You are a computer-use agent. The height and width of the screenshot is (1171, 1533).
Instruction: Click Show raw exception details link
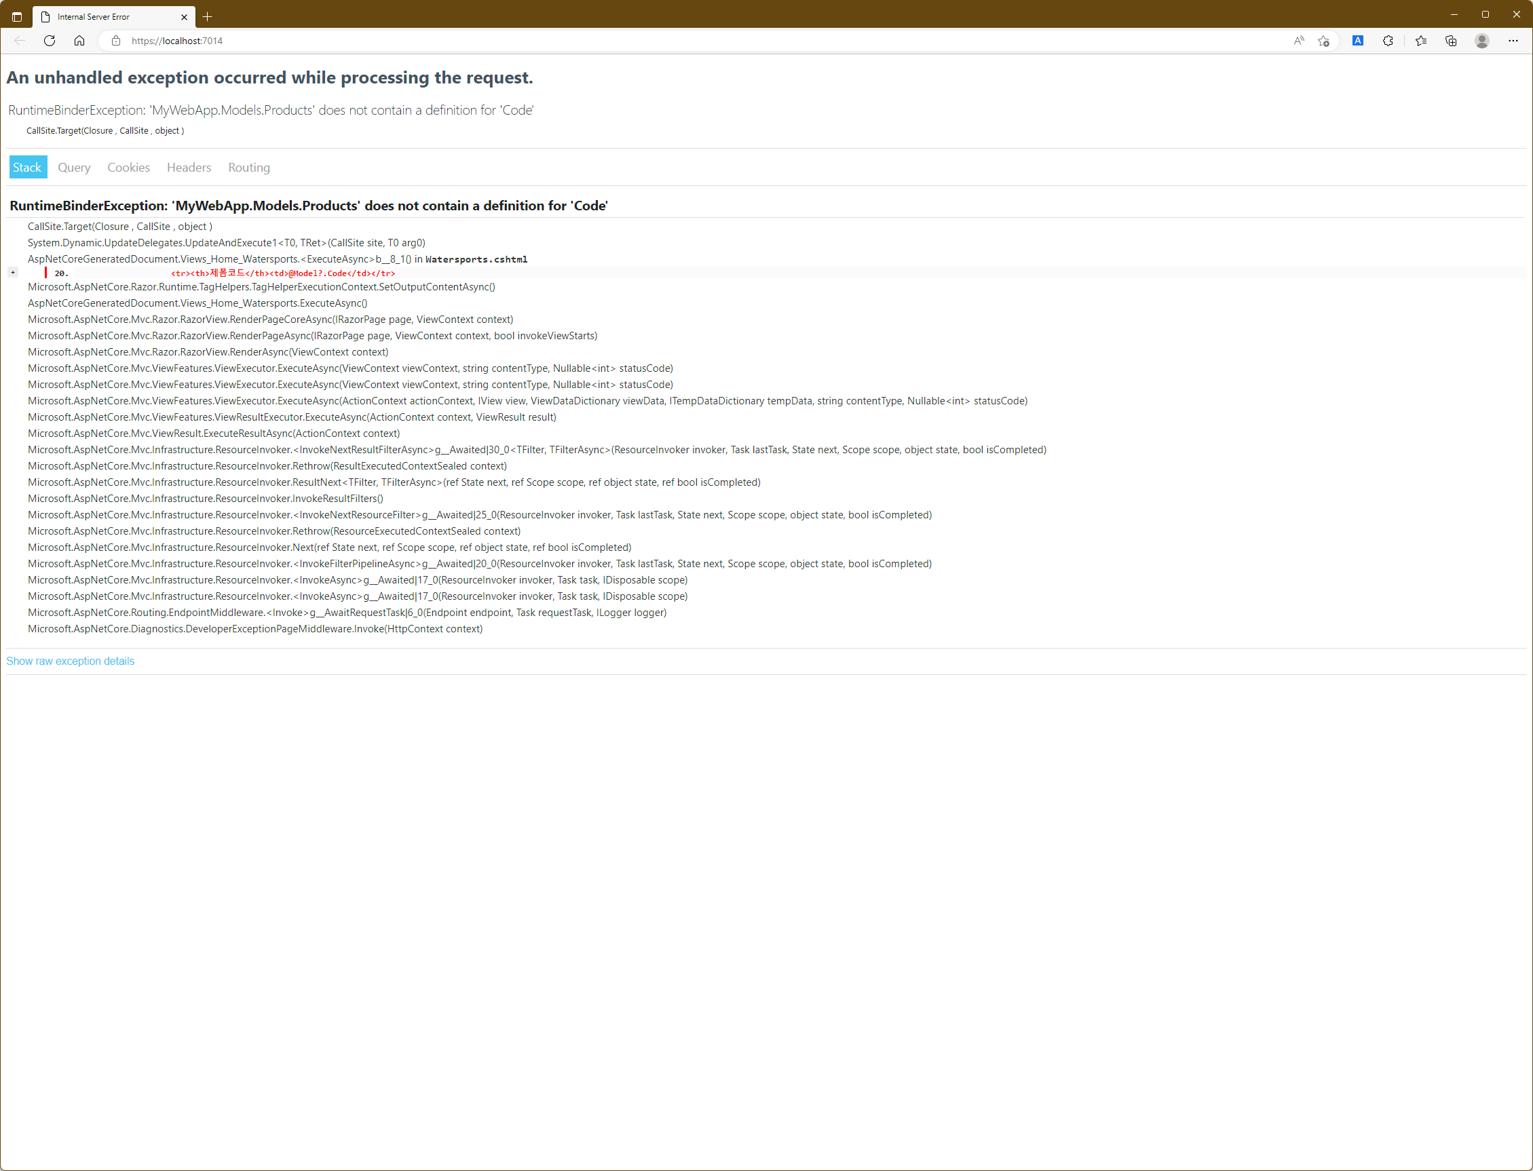(x=71, y=661)
